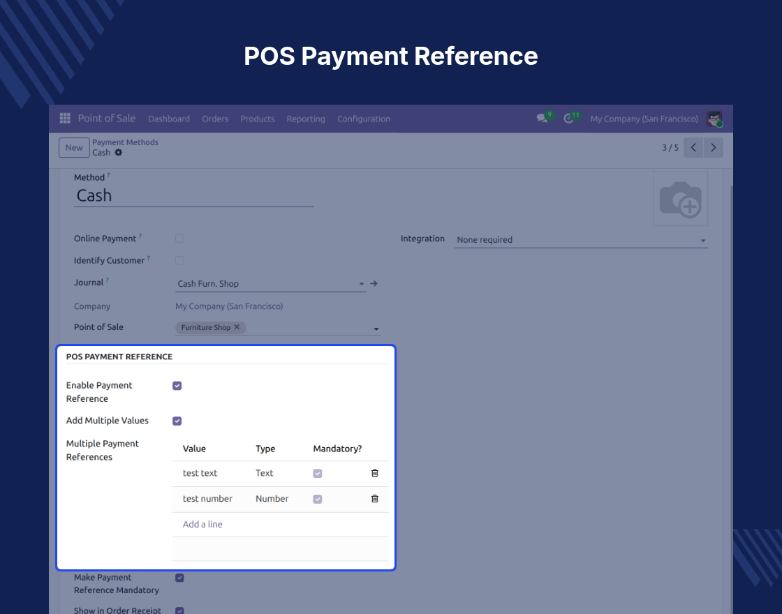Create a New payment method
The image size is (782, 614).
tap(74, 147)
